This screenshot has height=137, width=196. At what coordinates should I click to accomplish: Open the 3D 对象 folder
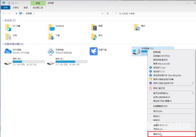pos(8,27)
